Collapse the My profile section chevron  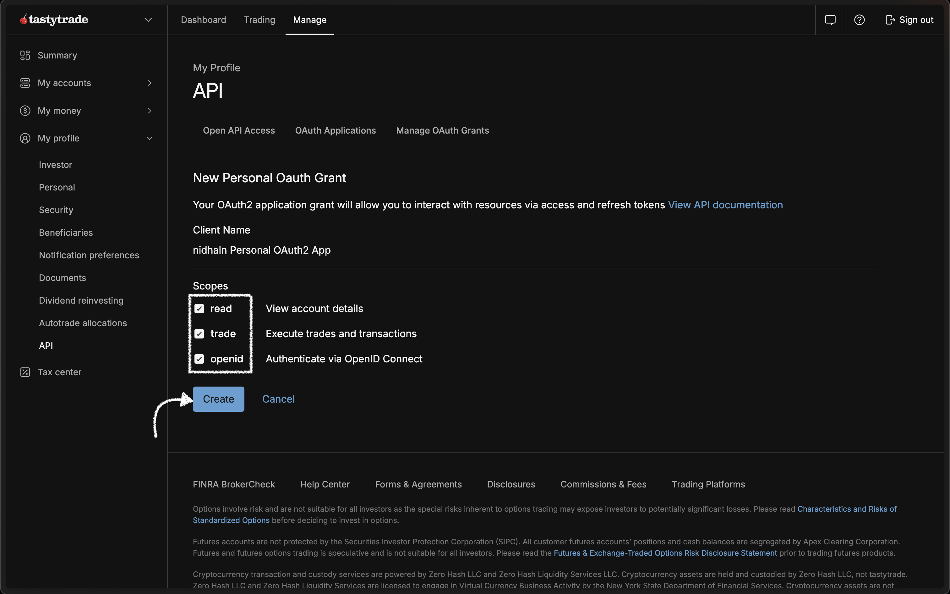149,138
